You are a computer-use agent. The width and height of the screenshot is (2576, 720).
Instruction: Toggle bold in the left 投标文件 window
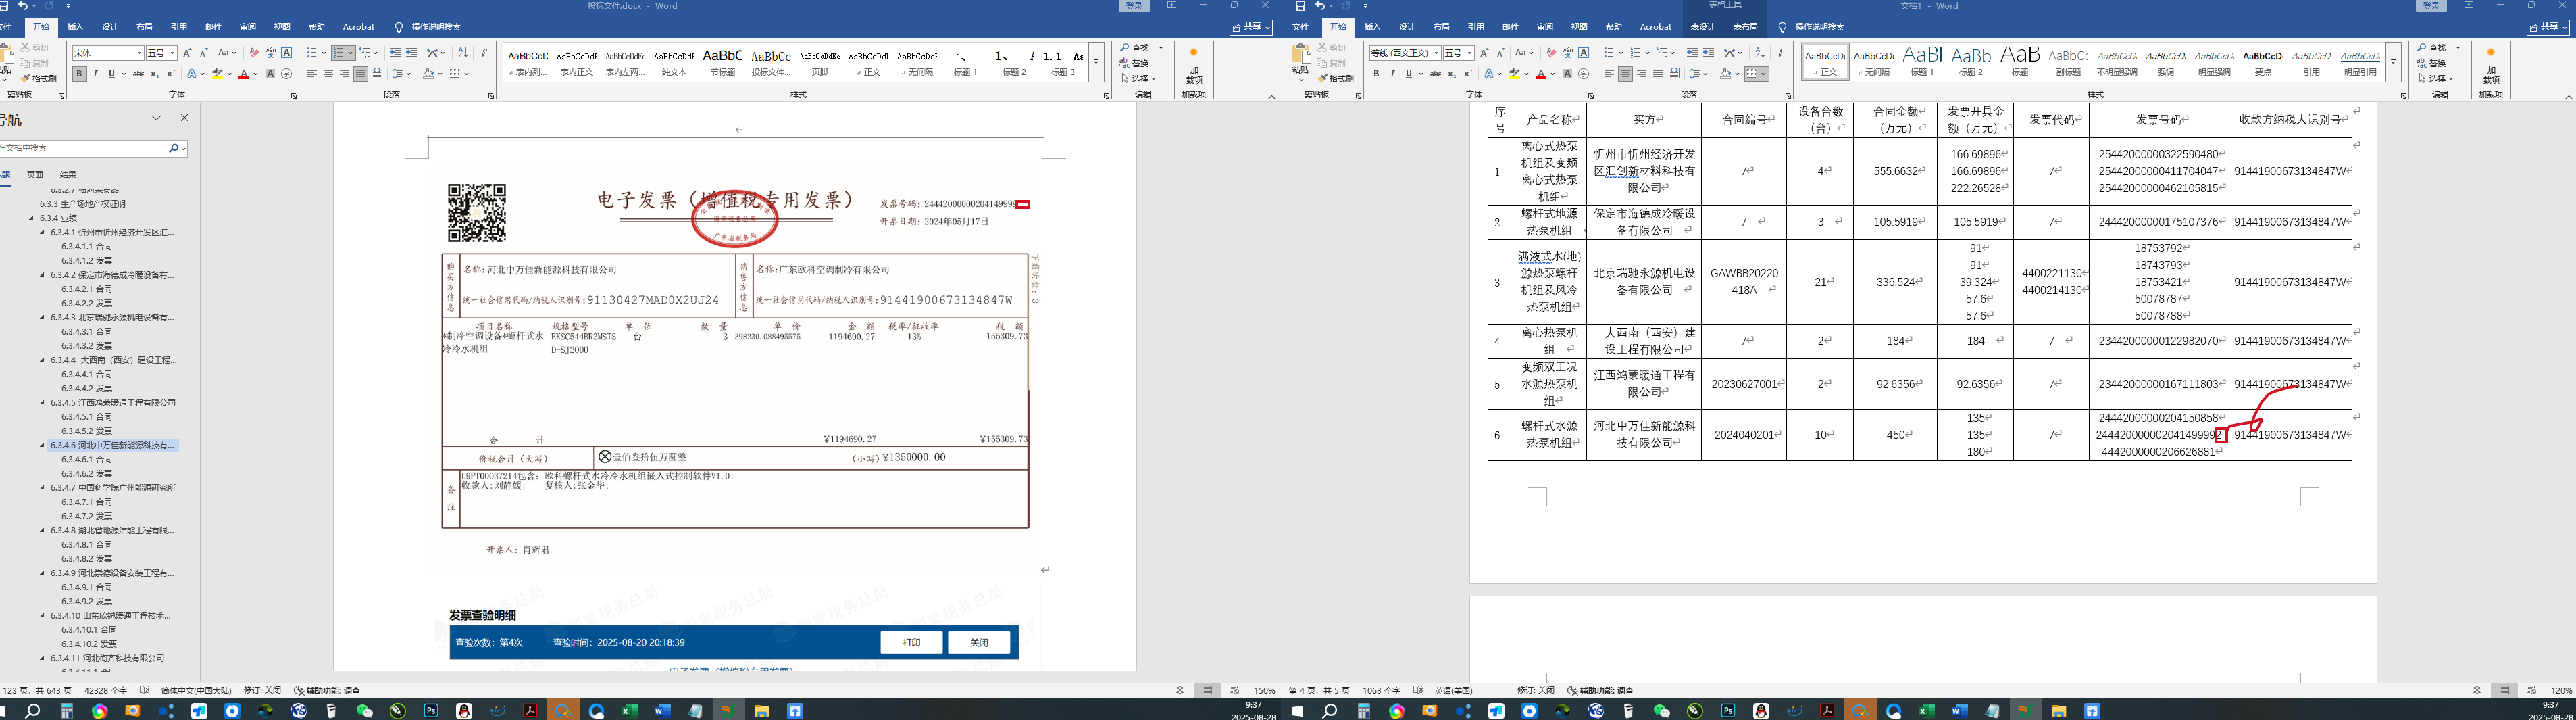click(x=79, y=74)
